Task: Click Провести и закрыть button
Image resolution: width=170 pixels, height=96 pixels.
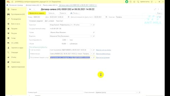Action: (37, 13)
